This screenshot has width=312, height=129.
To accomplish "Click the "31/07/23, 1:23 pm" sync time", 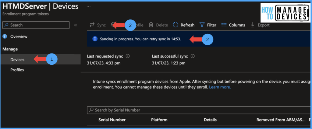I will 168,63.
